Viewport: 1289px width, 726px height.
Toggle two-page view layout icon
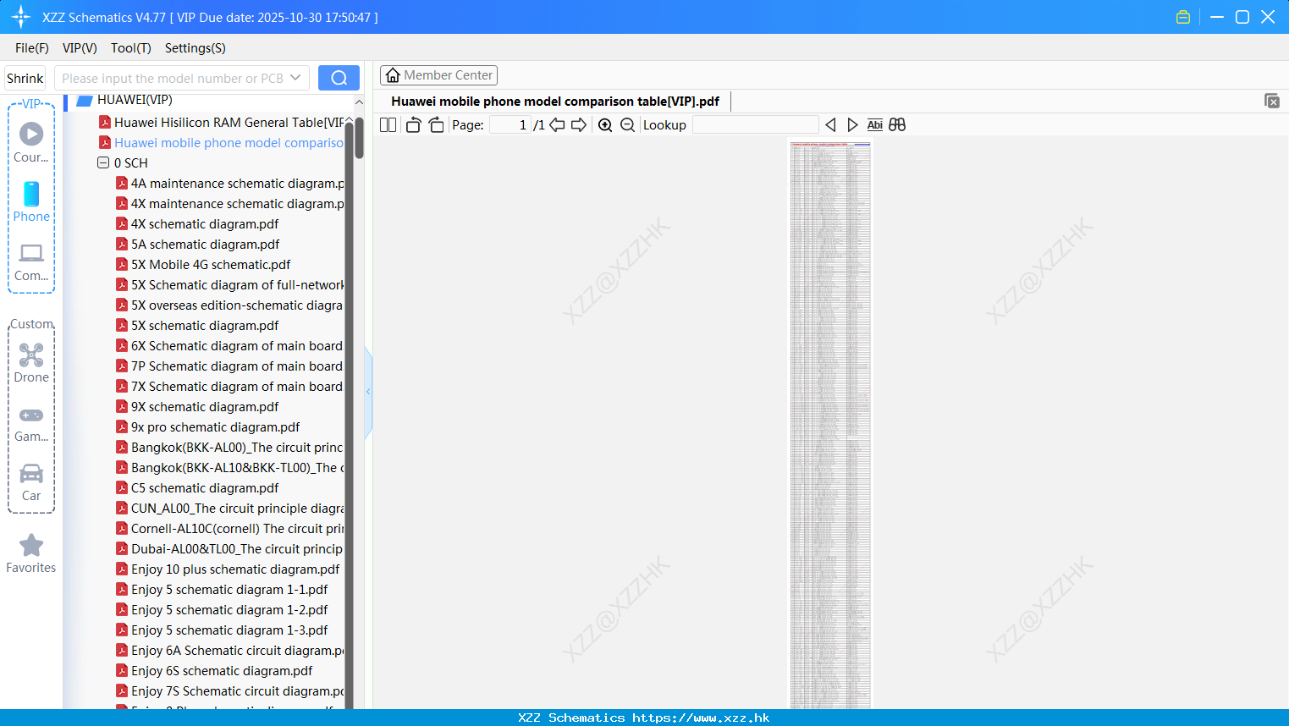[388, 125]
